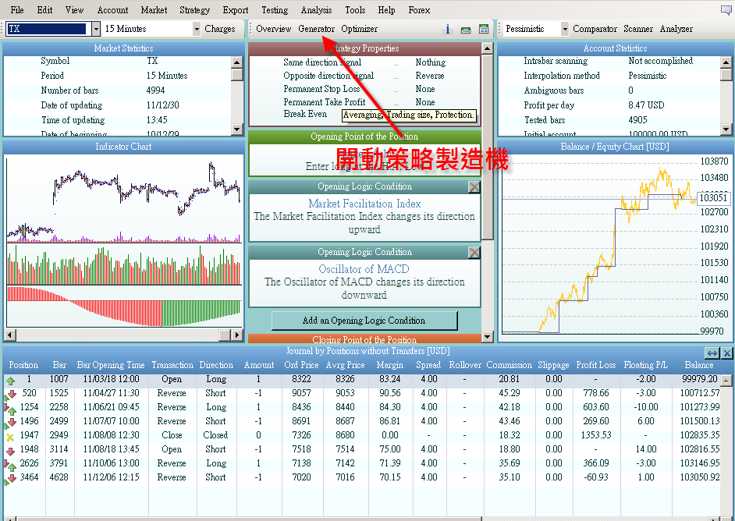This screenshot has height=521, width=735.
Task: Open the Comparator tool
Action: [595, 29]
